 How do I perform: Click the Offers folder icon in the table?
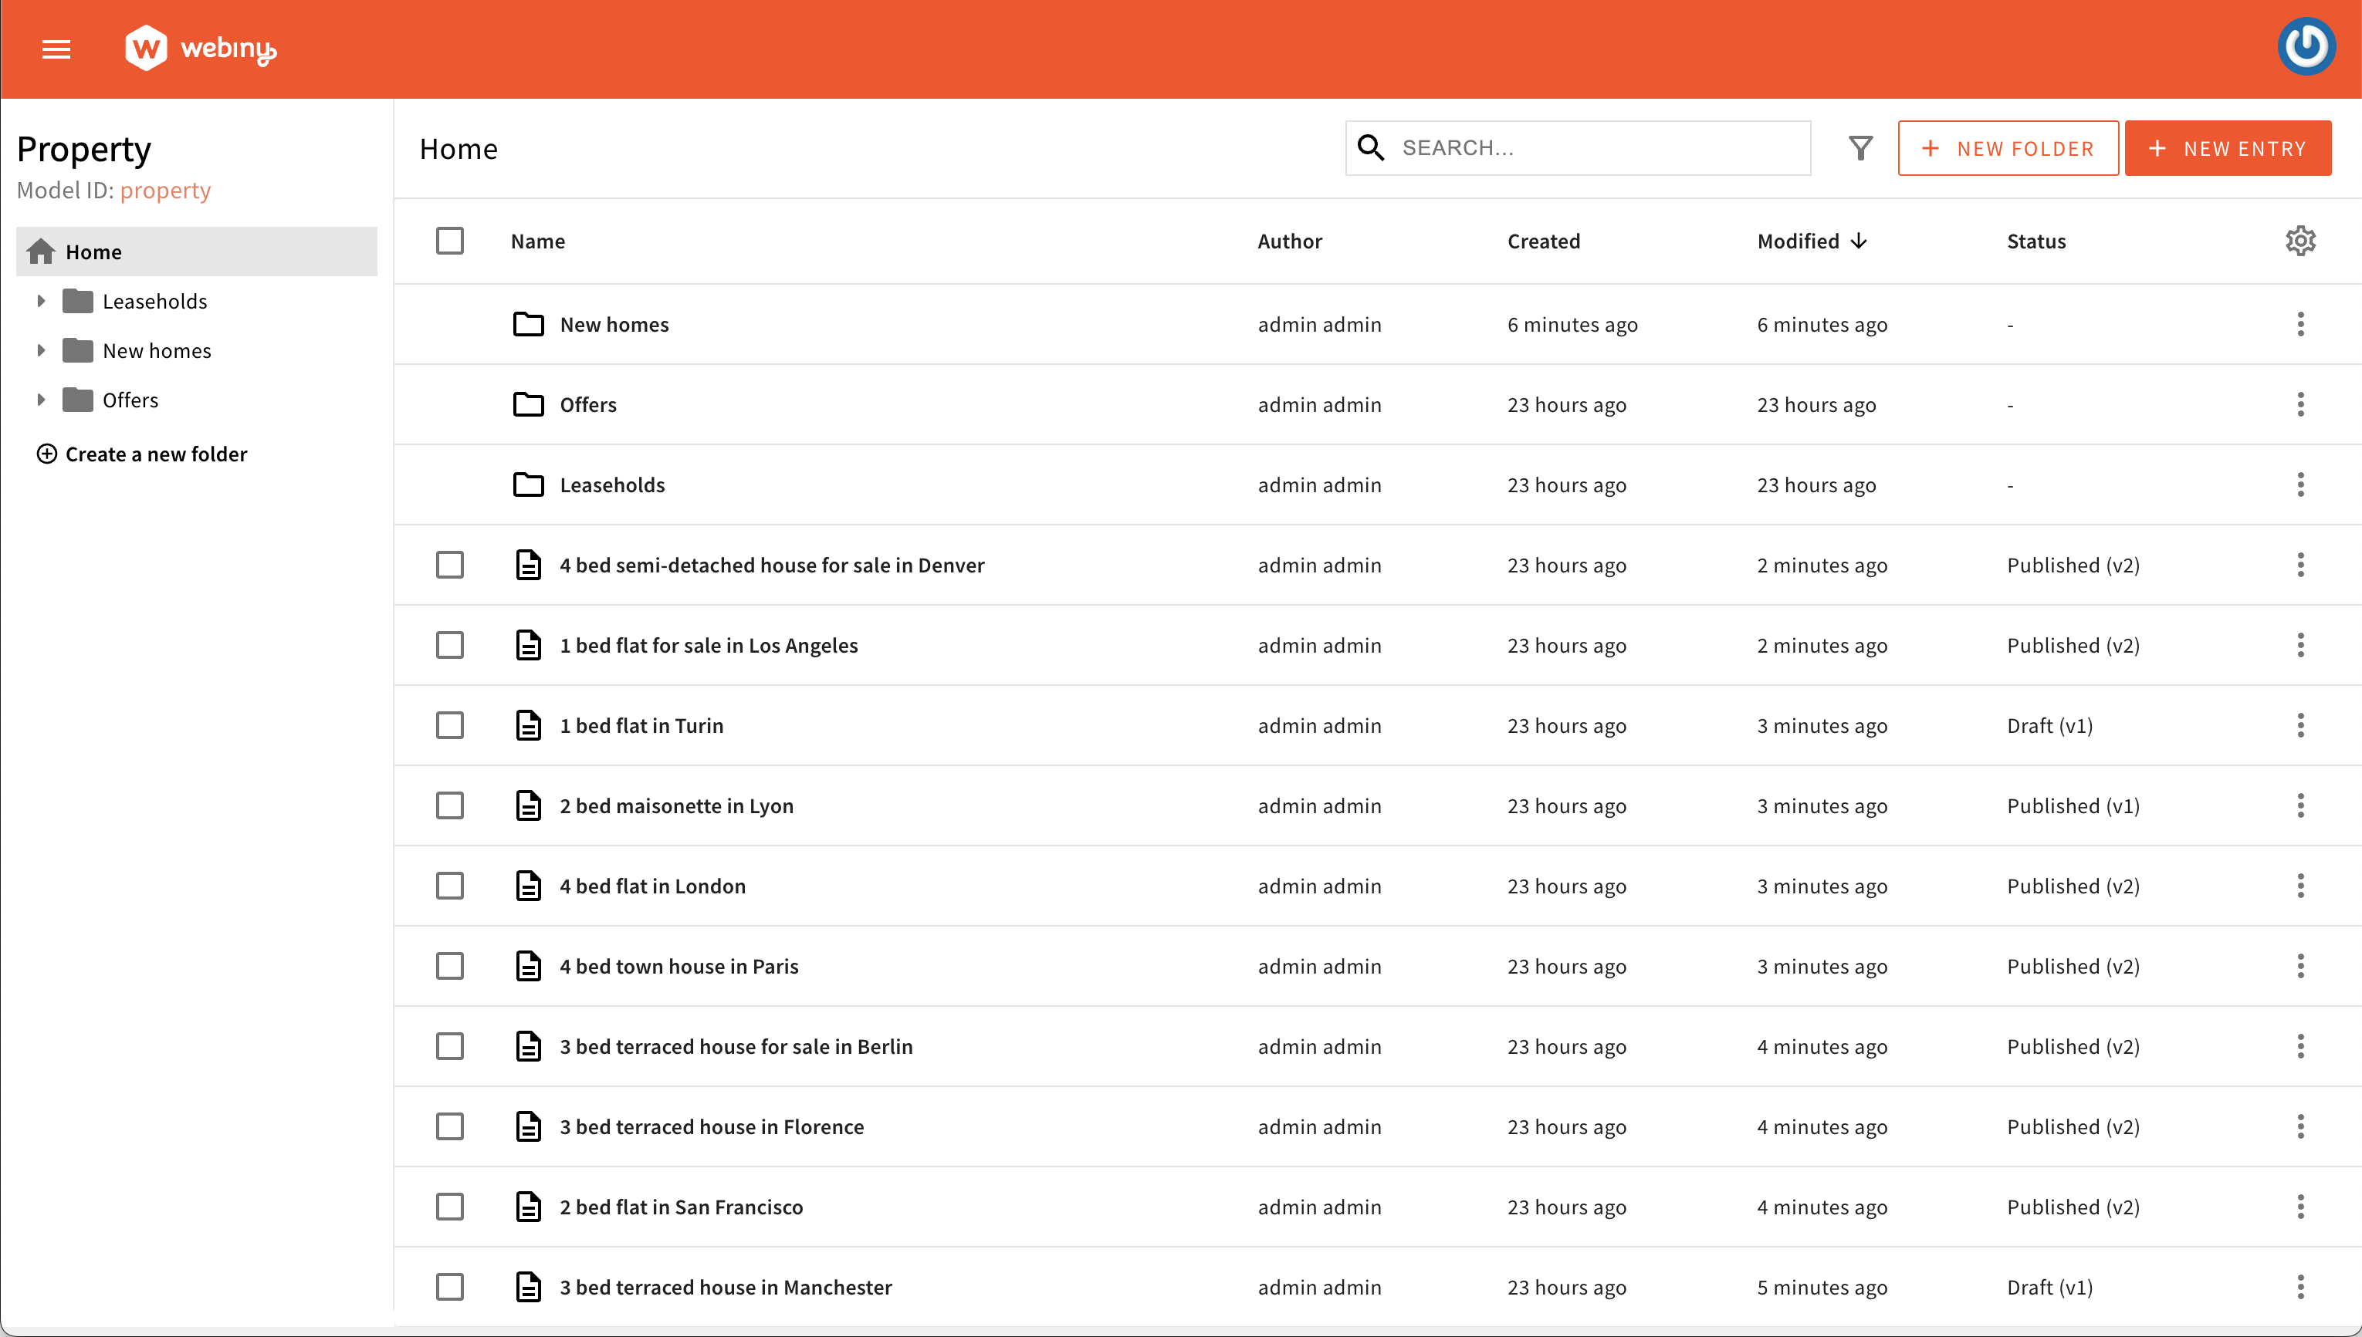click(x=528, y=404)
